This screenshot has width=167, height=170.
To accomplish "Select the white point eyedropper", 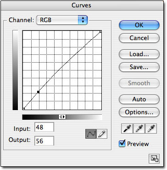I will [151, 129].
